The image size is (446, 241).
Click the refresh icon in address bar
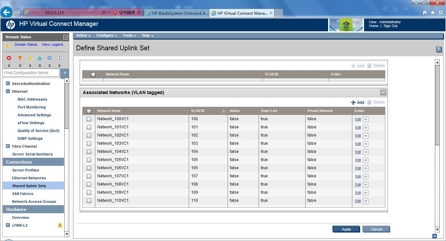click(139, 13)
